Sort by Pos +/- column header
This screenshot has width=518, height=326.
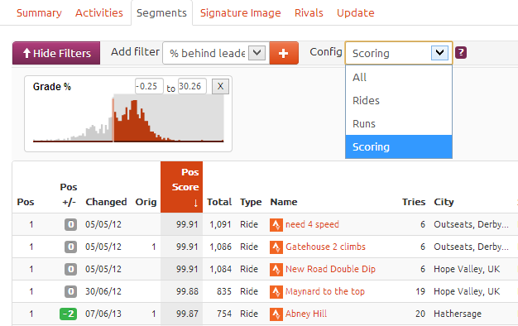(x=69, y=194)
